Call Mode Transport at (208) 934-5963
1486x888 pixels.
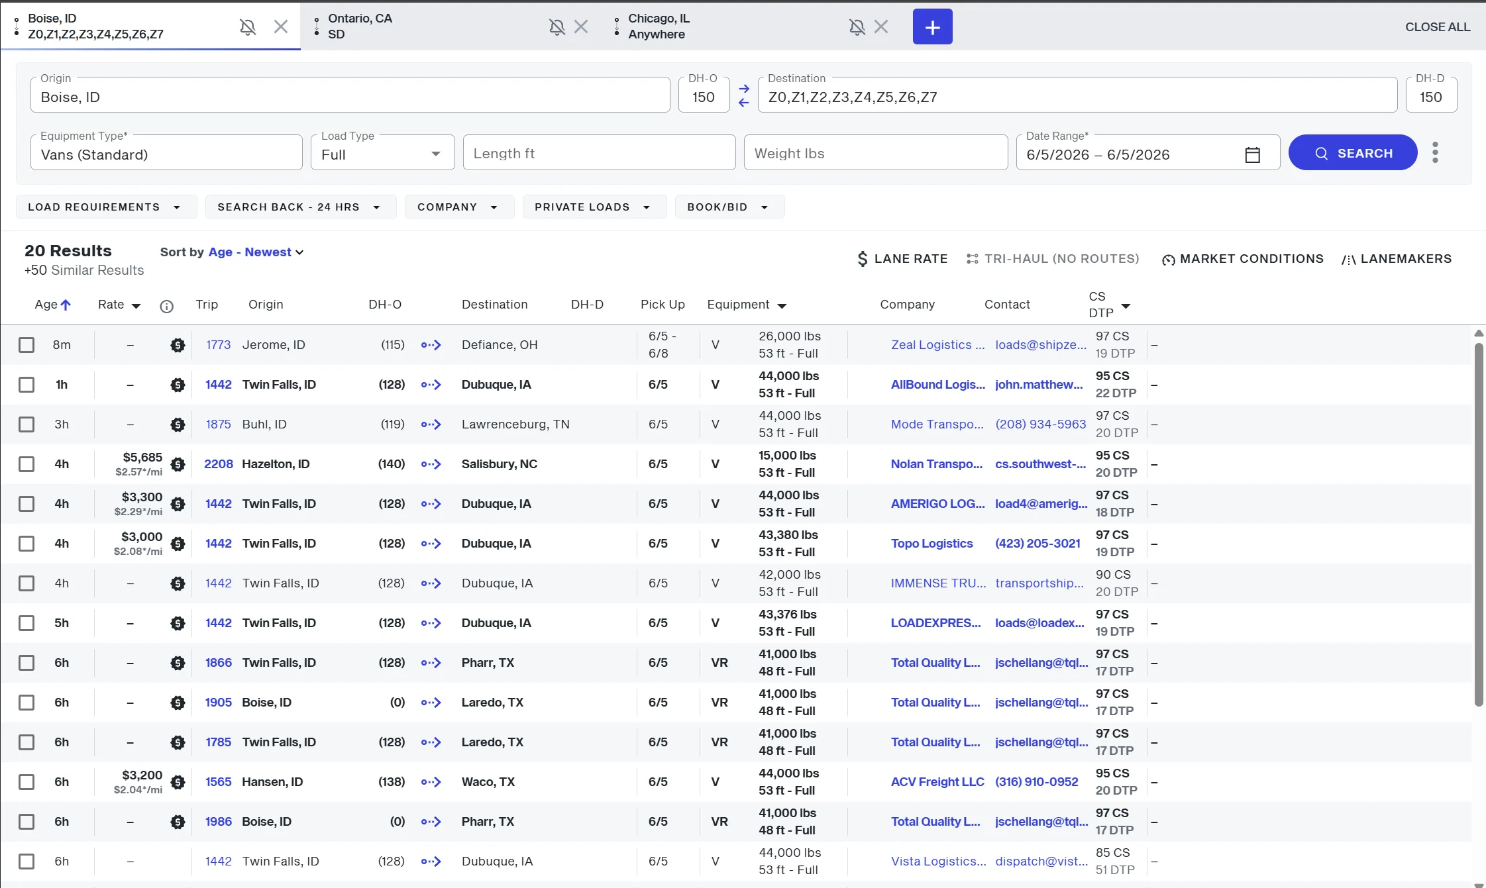pos(1040,424)
